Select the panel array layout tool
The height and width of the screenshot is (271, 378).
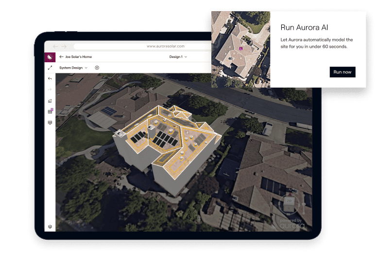tap(50, 123)
